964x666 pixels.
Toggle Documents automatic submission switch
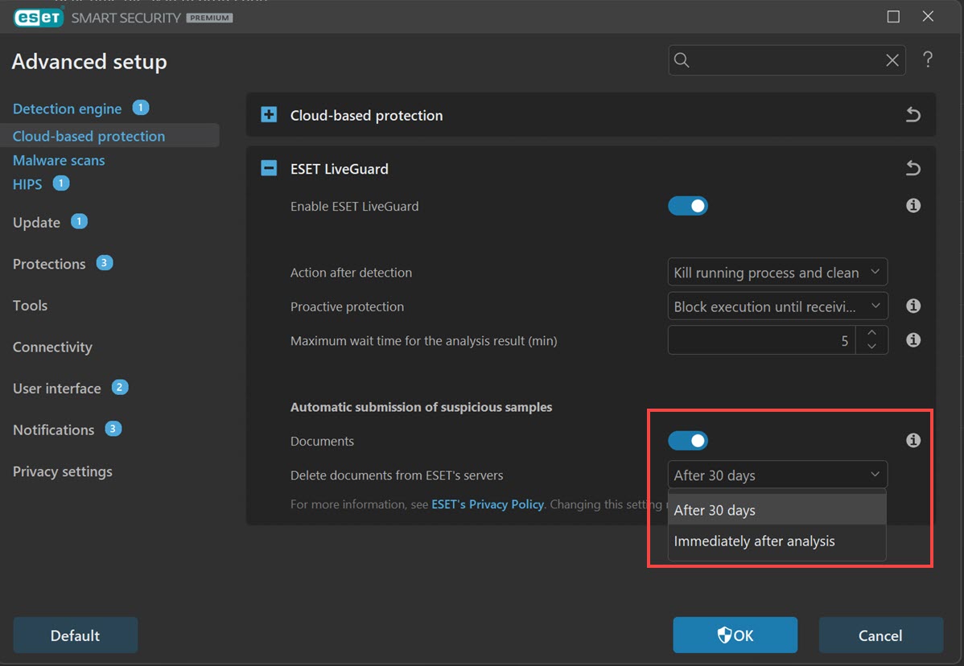pyautogui.click(x=688, y=441)
